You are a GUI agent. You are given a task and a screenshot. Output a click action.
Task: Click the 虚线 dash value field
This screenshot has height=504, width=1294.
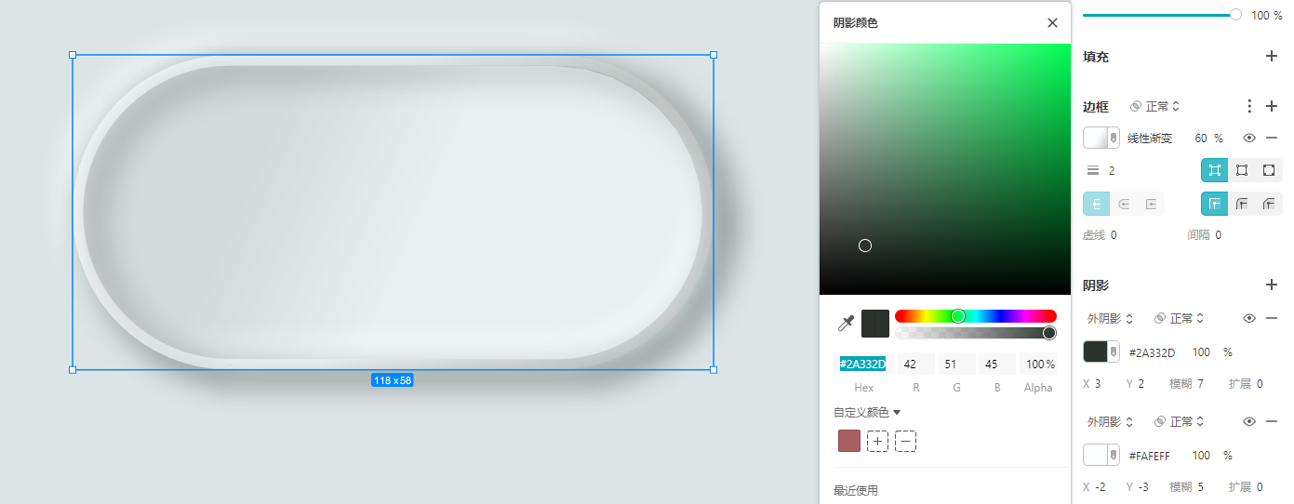click(x=1114, y=235)
